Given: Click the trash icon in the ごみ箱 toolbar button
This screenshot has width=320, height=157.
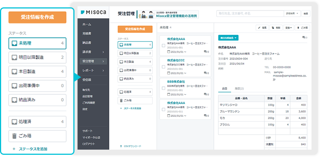Looking at the screenshot, I should [x=297, y=28].
